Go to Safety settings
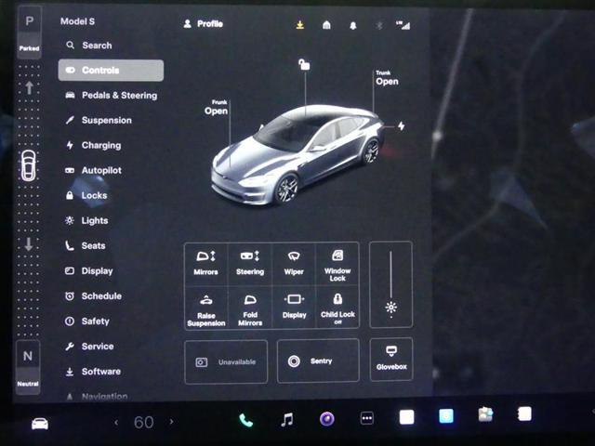Screen dimensions: 595x446 click(x=86, y=321)
